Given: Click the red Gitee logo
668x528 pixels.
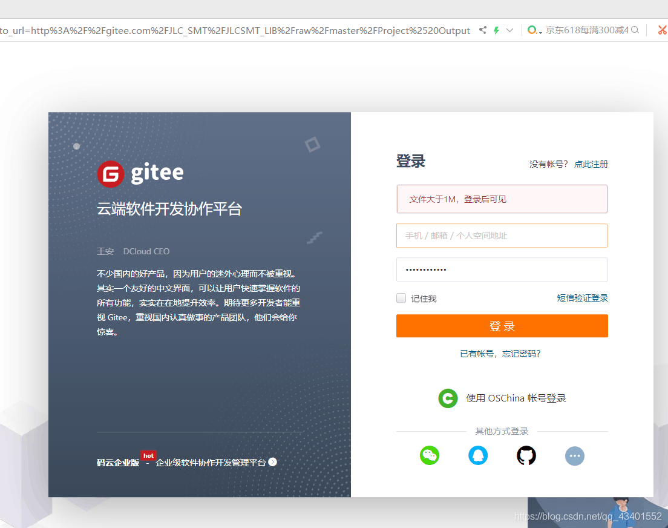Looking at the screenshot, I should coord(111,174).
